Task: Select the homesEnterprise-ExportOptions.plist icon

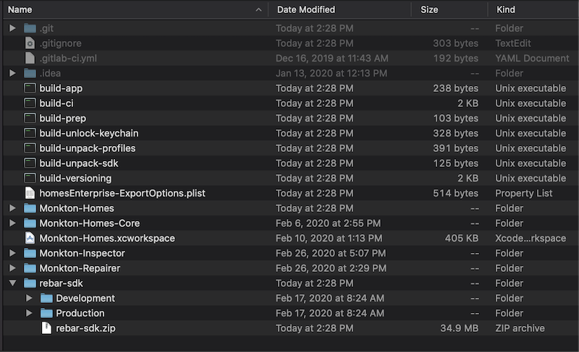Action: pos(30,193)
